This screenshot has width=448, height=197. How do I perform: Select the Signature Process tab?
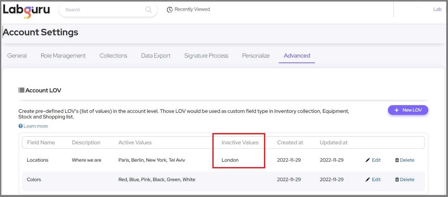pyautogui.click(x=206, y=56)
